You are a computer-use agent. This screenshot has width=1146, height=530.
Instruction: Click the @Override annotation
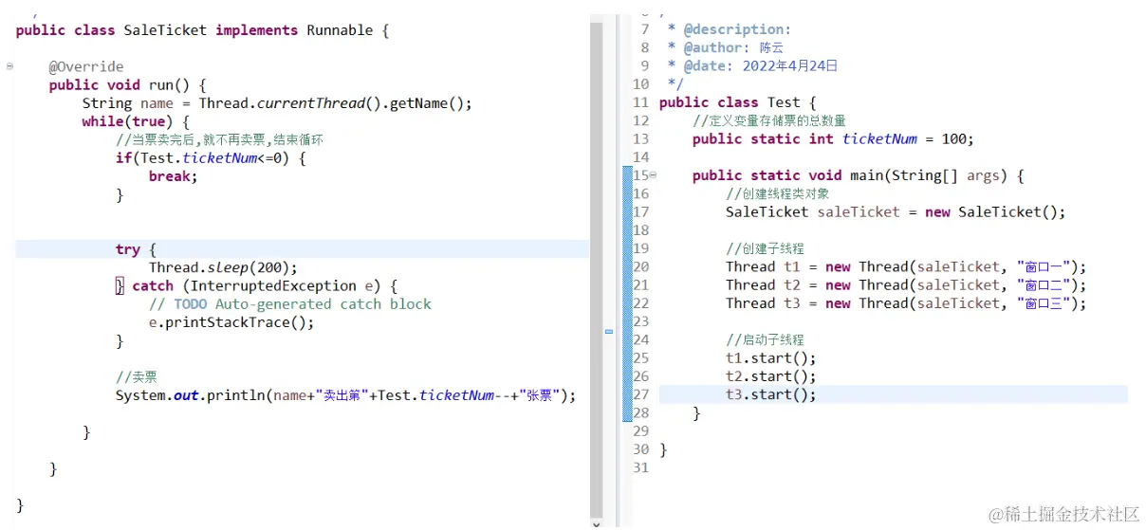(x=86, y=66)
